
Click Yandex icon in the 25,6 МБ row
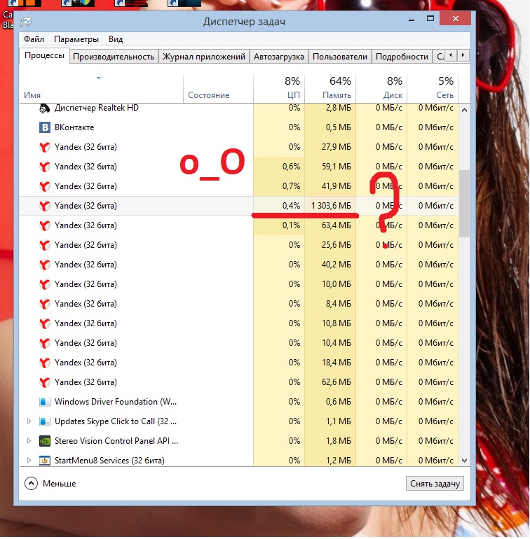tap(44, 245)
